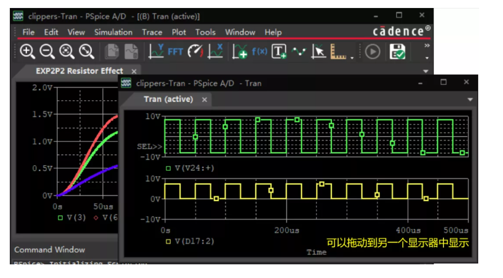Click the green V(V24:+) legend marker
Image resolution: width=503 pixels, height=278 pixels.
click(x=168, y=168)
